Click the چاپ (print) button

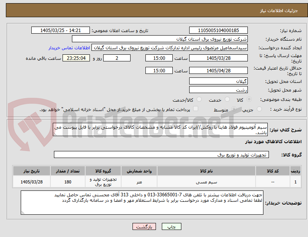point(171,226)
